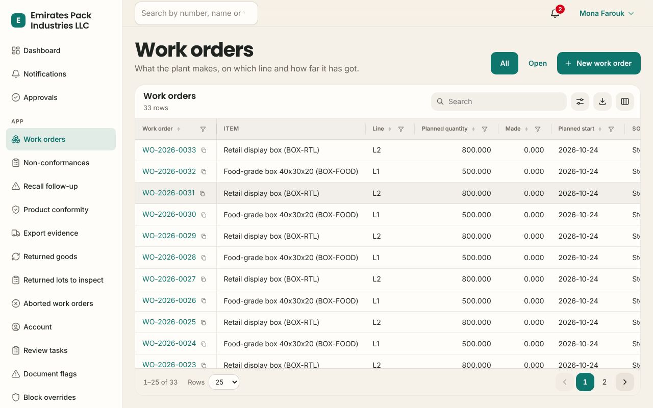653x408 pixels.
Task: Filter the Planned quantity column
Action: 485,129
